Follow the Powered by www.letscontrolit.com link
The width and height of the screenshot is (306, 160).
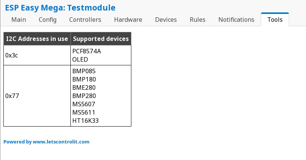[x=46, y=142]
